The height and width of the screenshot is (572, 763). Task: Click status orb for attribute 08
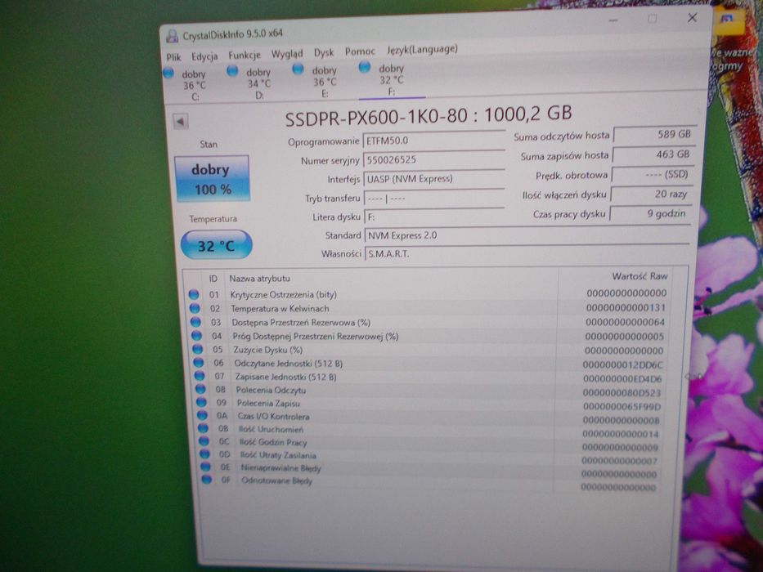pyautogui.click(x=200, y=389)
